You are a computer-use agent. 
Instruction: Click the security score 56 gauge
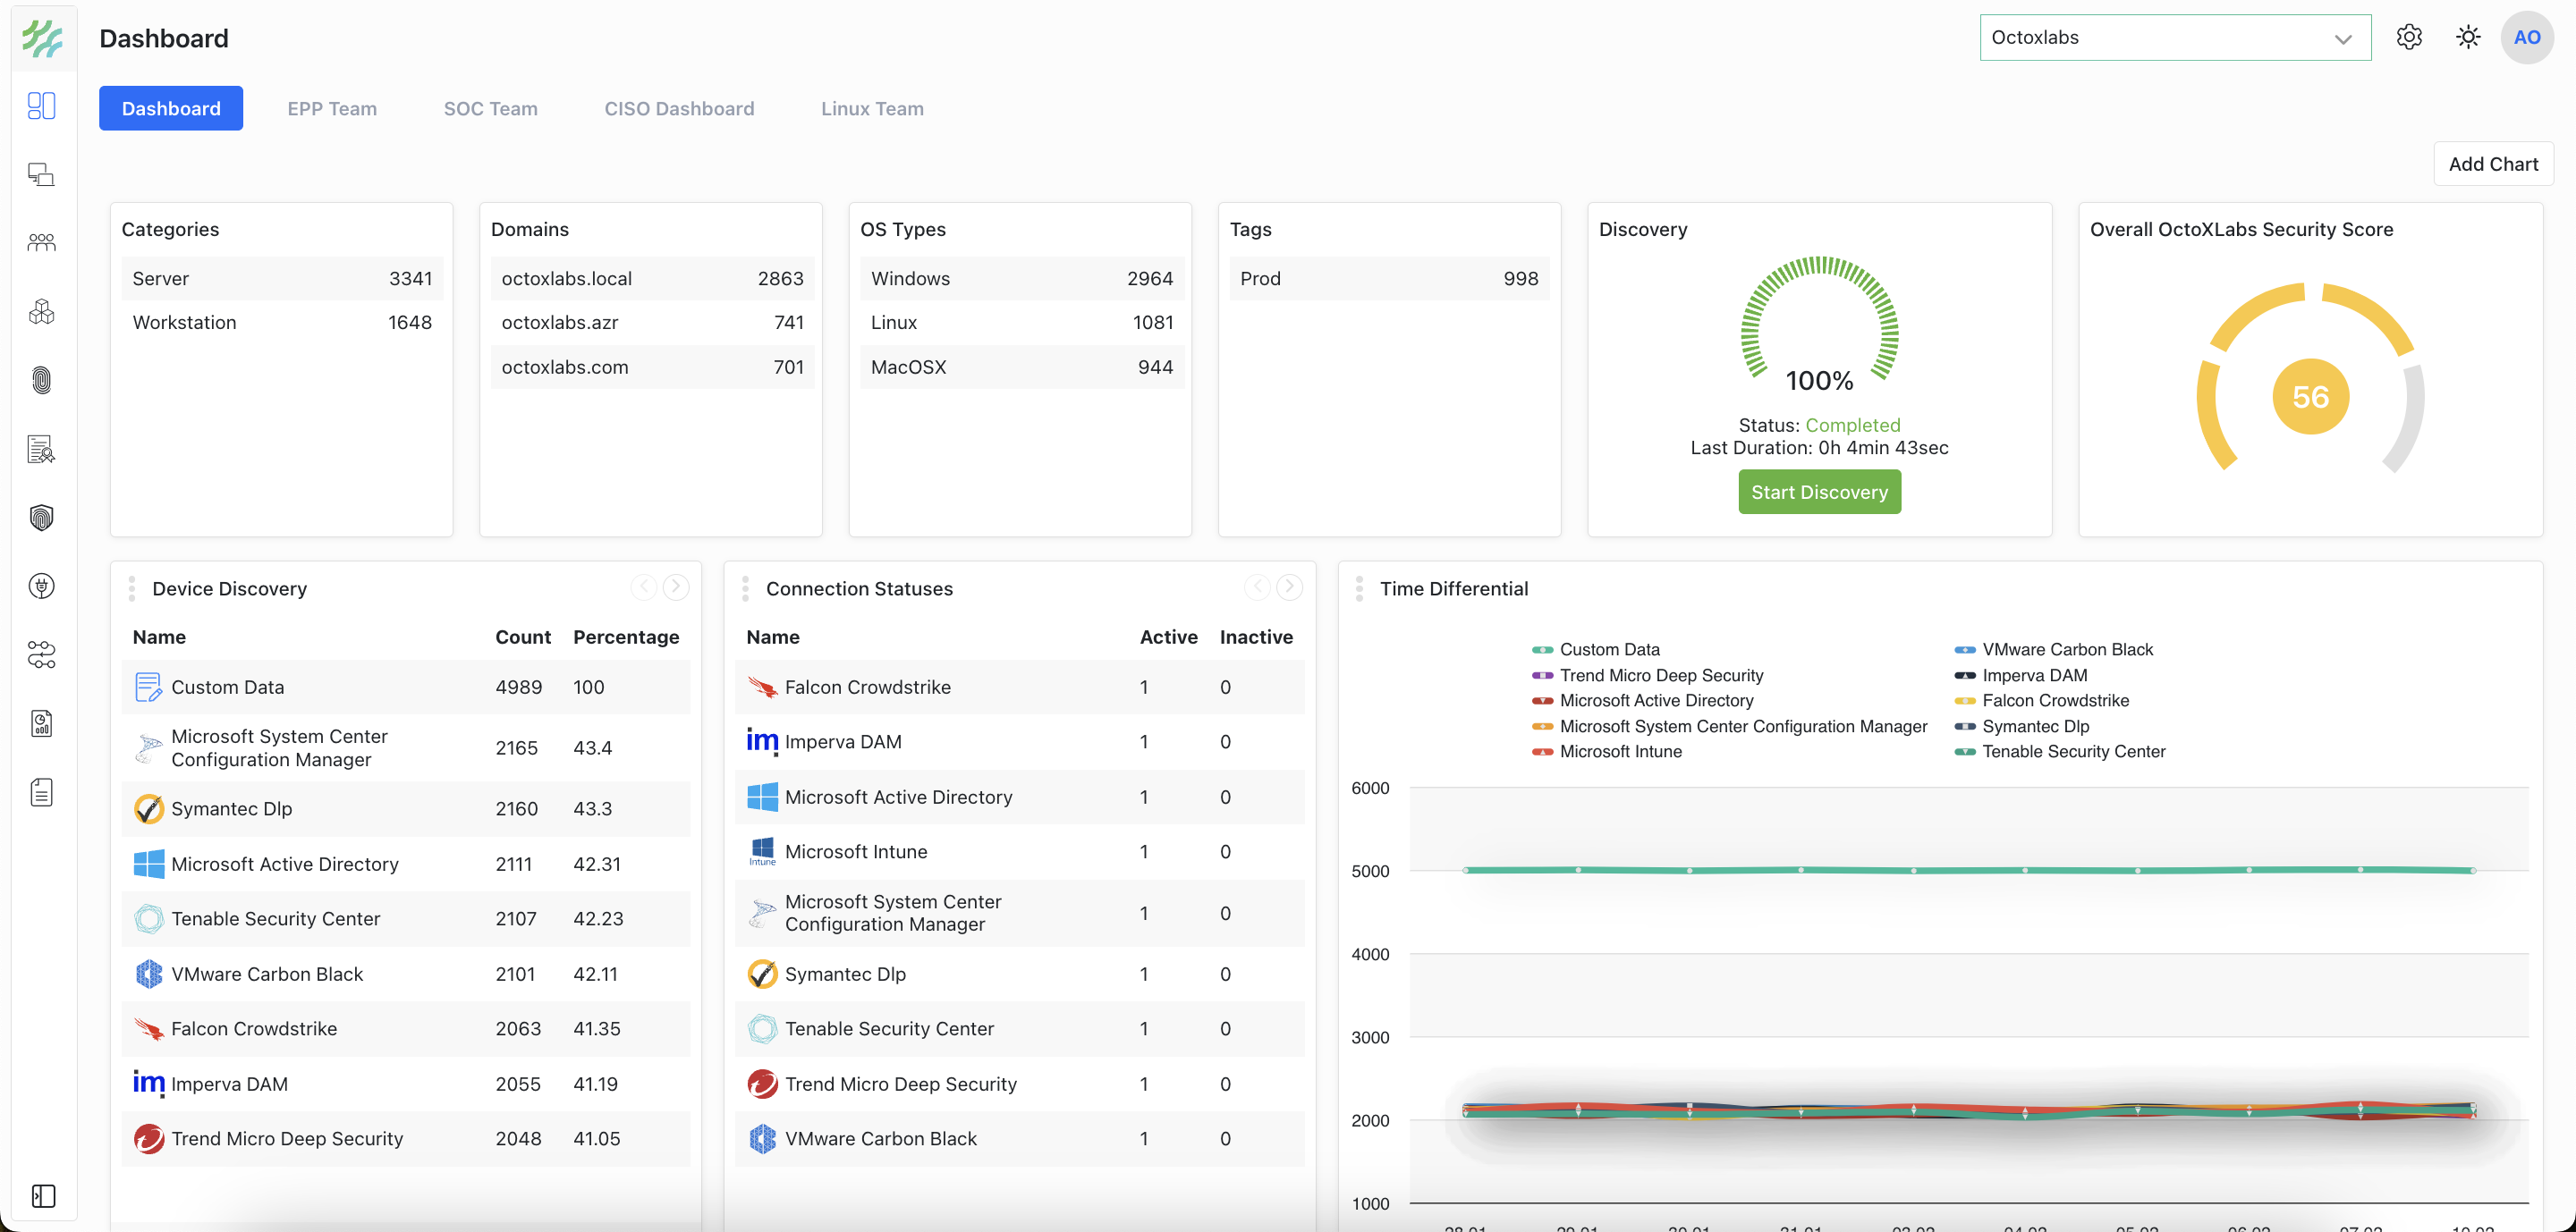(x=2310, y=397)
